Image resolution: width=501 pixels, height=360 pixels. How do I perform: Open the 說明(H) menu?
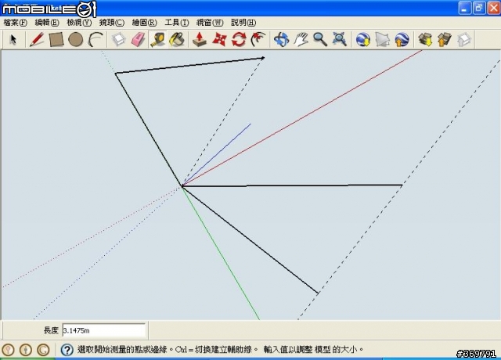(x=243, y=23)
